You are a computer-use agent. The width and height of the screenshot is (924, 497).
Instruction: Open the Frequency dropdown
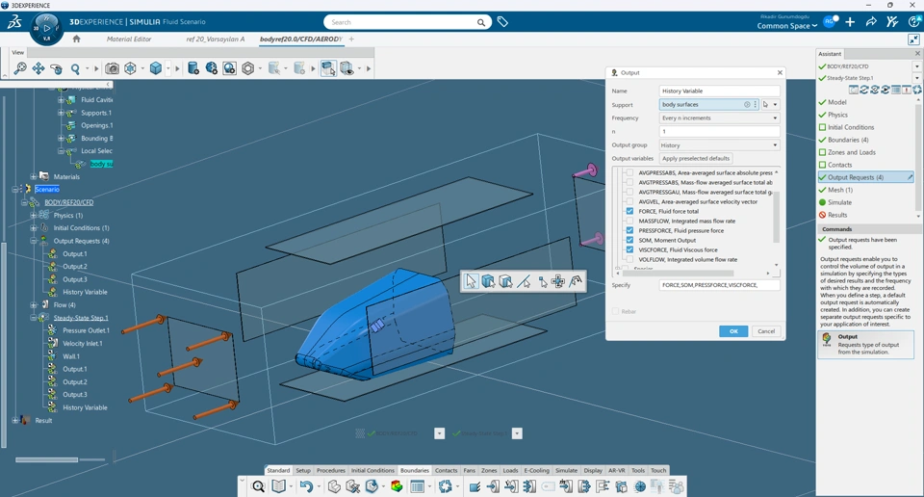click(x=720, y=118)
